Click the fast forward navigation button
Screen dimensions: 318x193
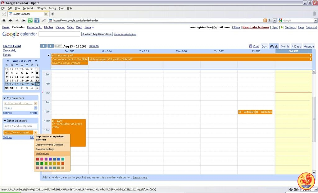click(x=24, y=20)
